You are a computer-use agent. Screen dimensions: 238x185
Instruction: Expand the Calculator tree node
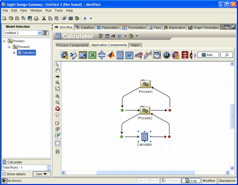[x=14, y=53]
